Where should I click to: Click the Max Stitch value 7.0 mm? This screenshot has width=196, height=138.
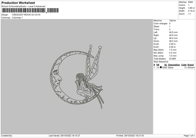[173, 50]
